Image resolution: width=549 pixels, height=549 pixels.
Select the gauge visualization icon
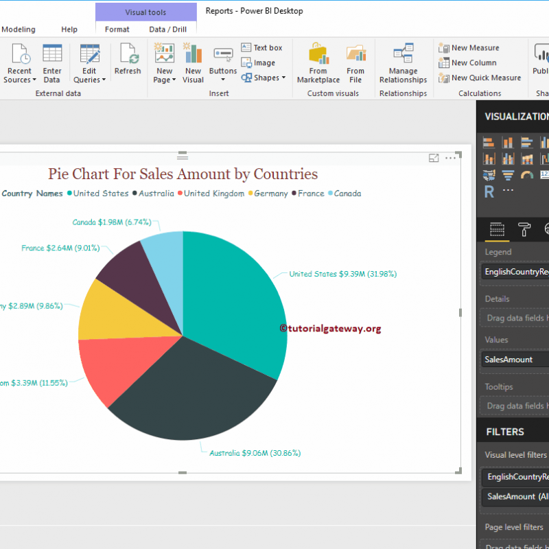click(x=526, y=174)
